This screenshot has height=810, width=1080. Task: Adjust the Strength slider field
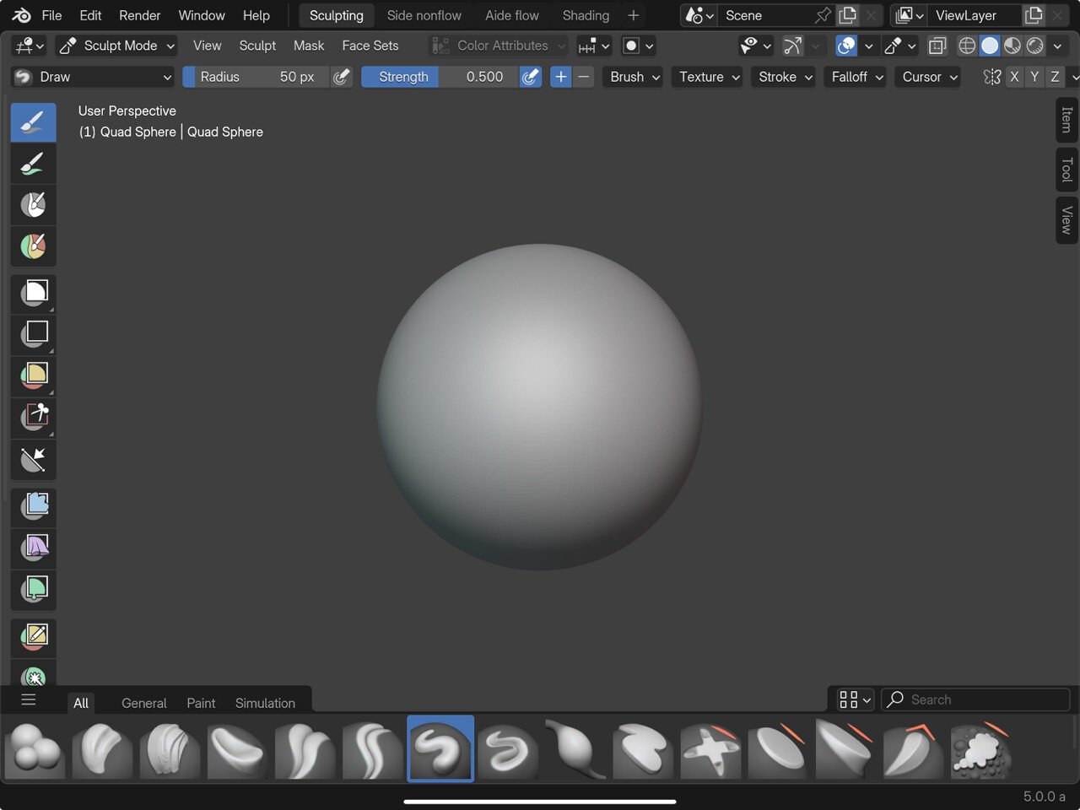pos(439,77)
